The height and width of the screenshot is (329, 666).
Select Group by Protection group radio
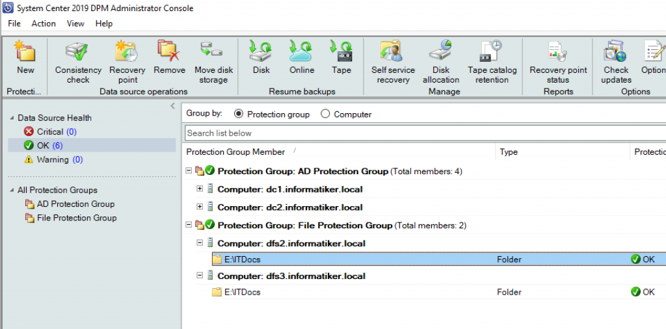(x=238, y=114)
